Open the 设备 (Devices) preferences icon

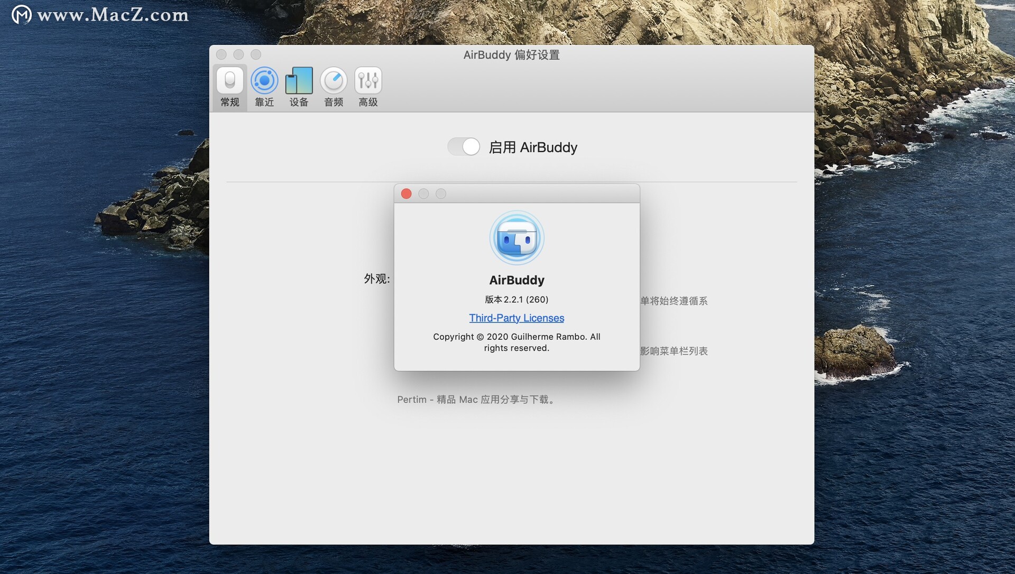click(299, 87)
